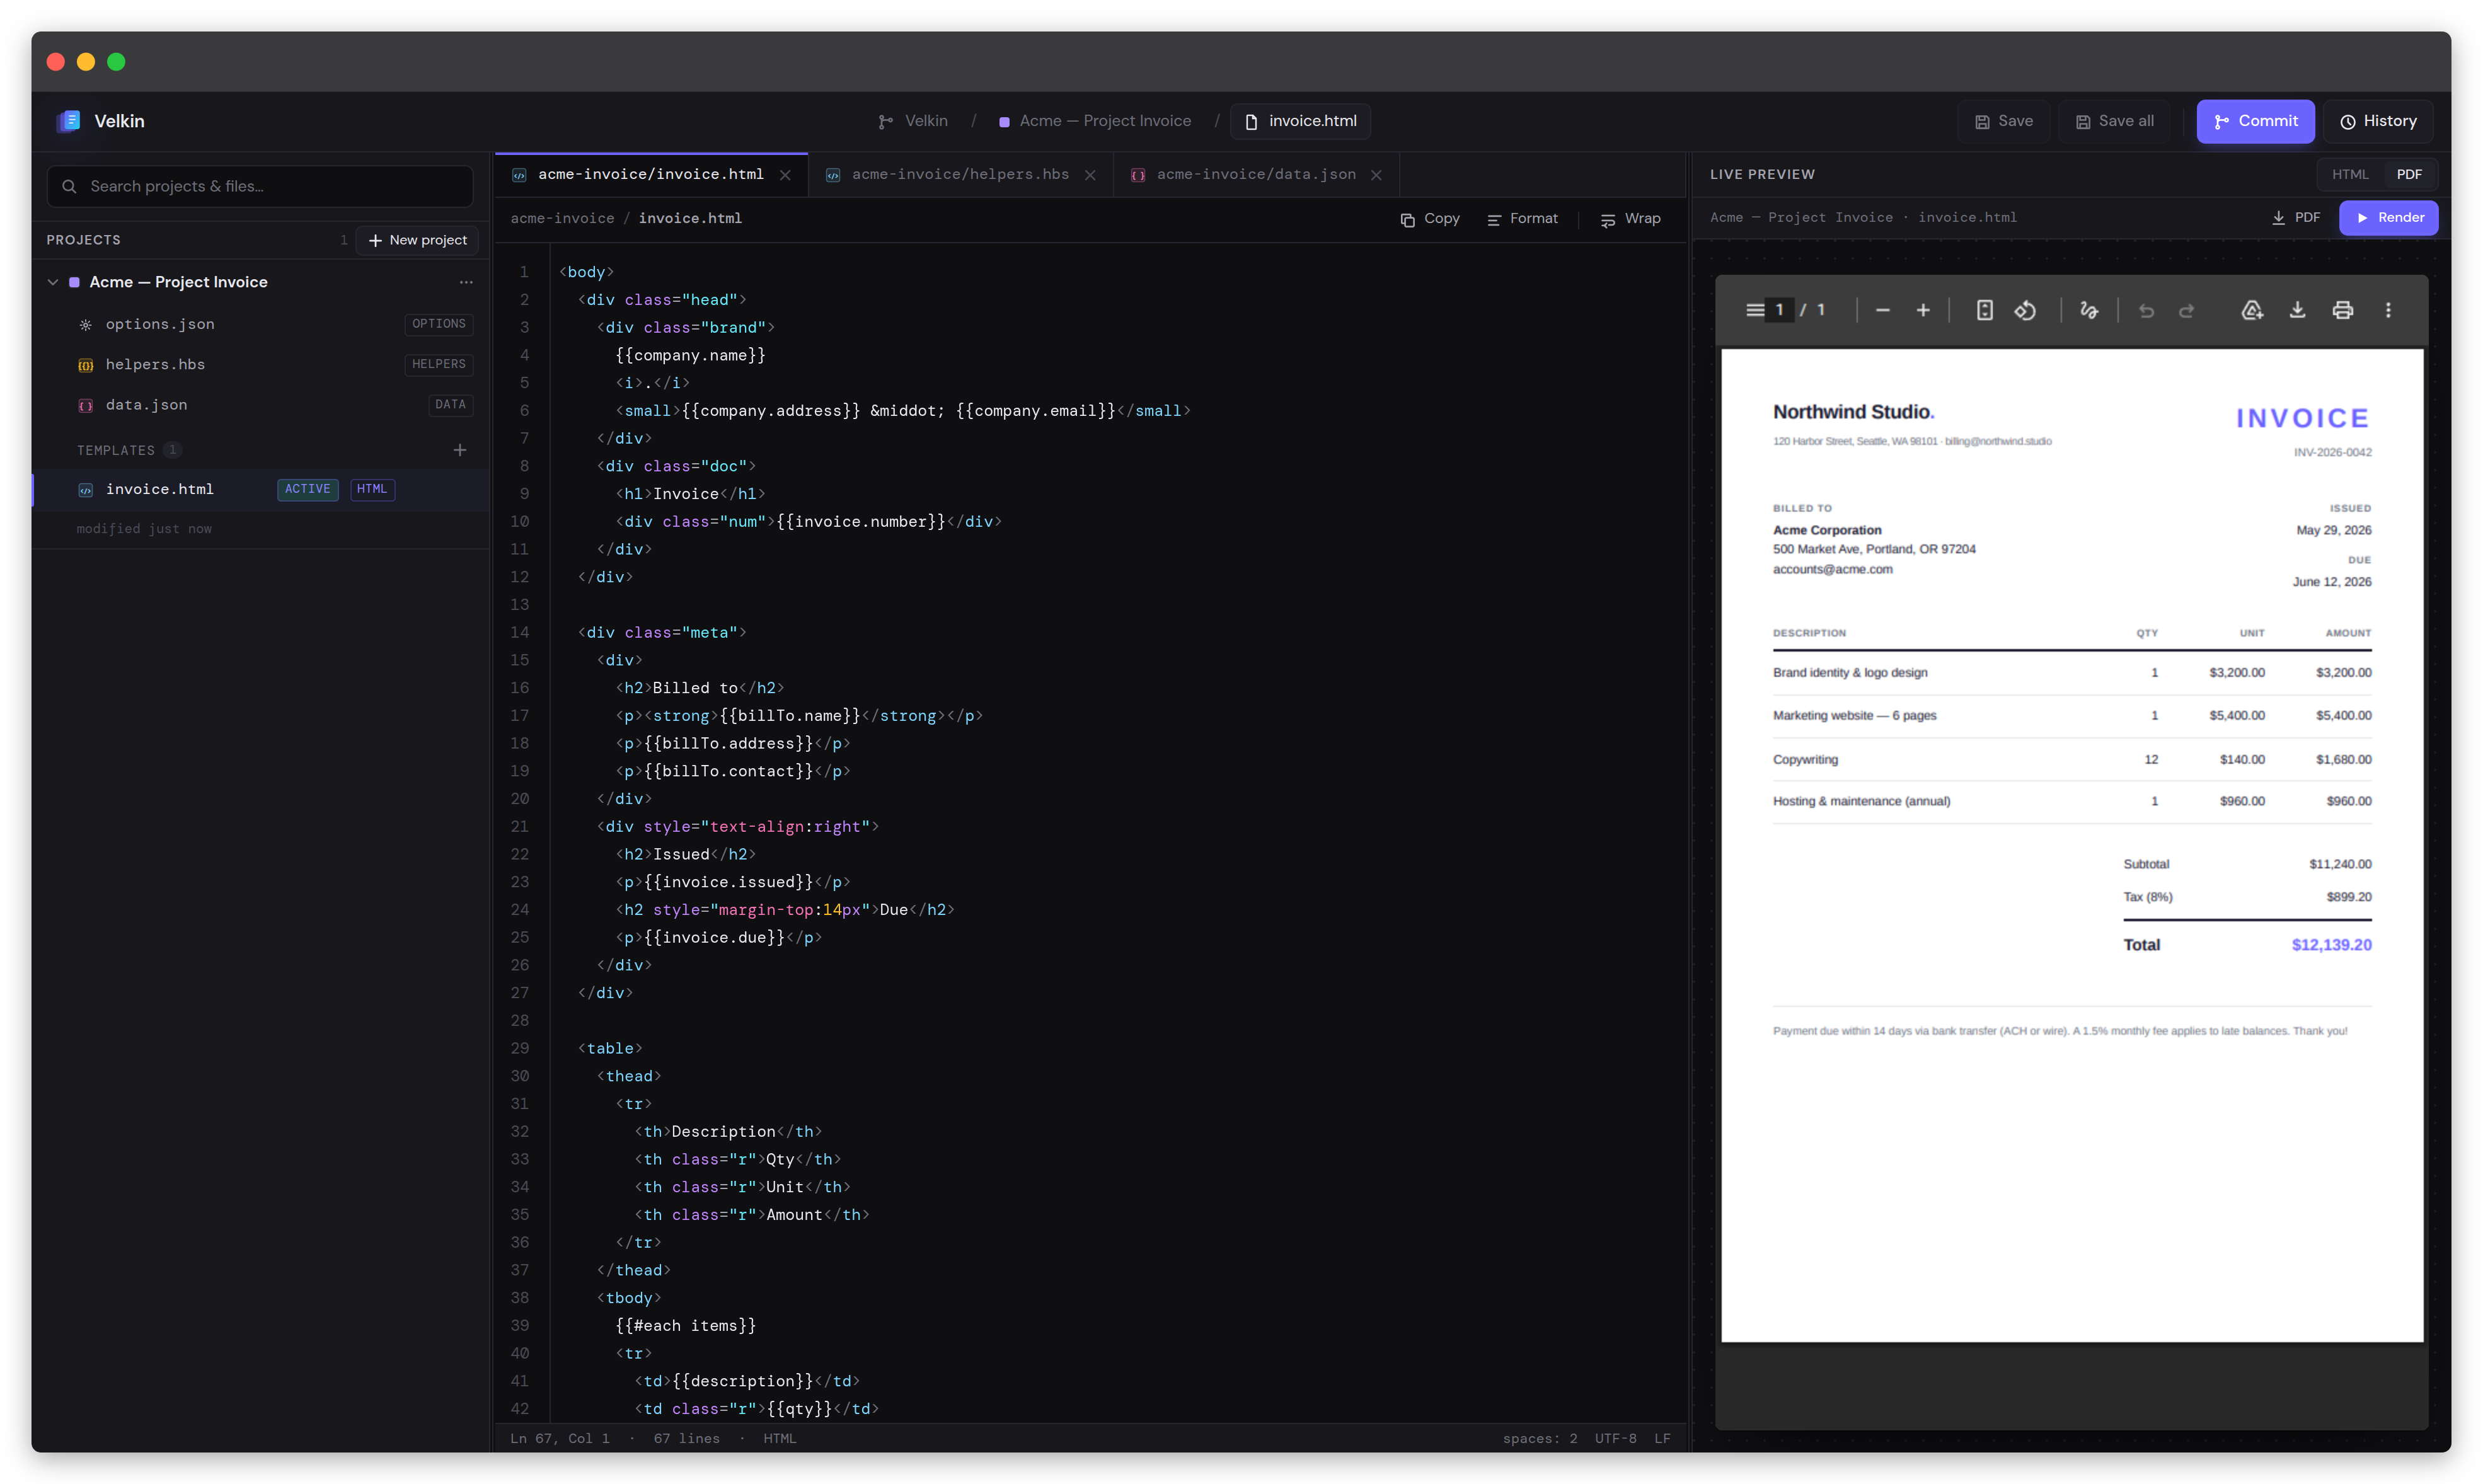Zoom out the PDF preview
The image size is (2483, 1484).
(1882, 310)
